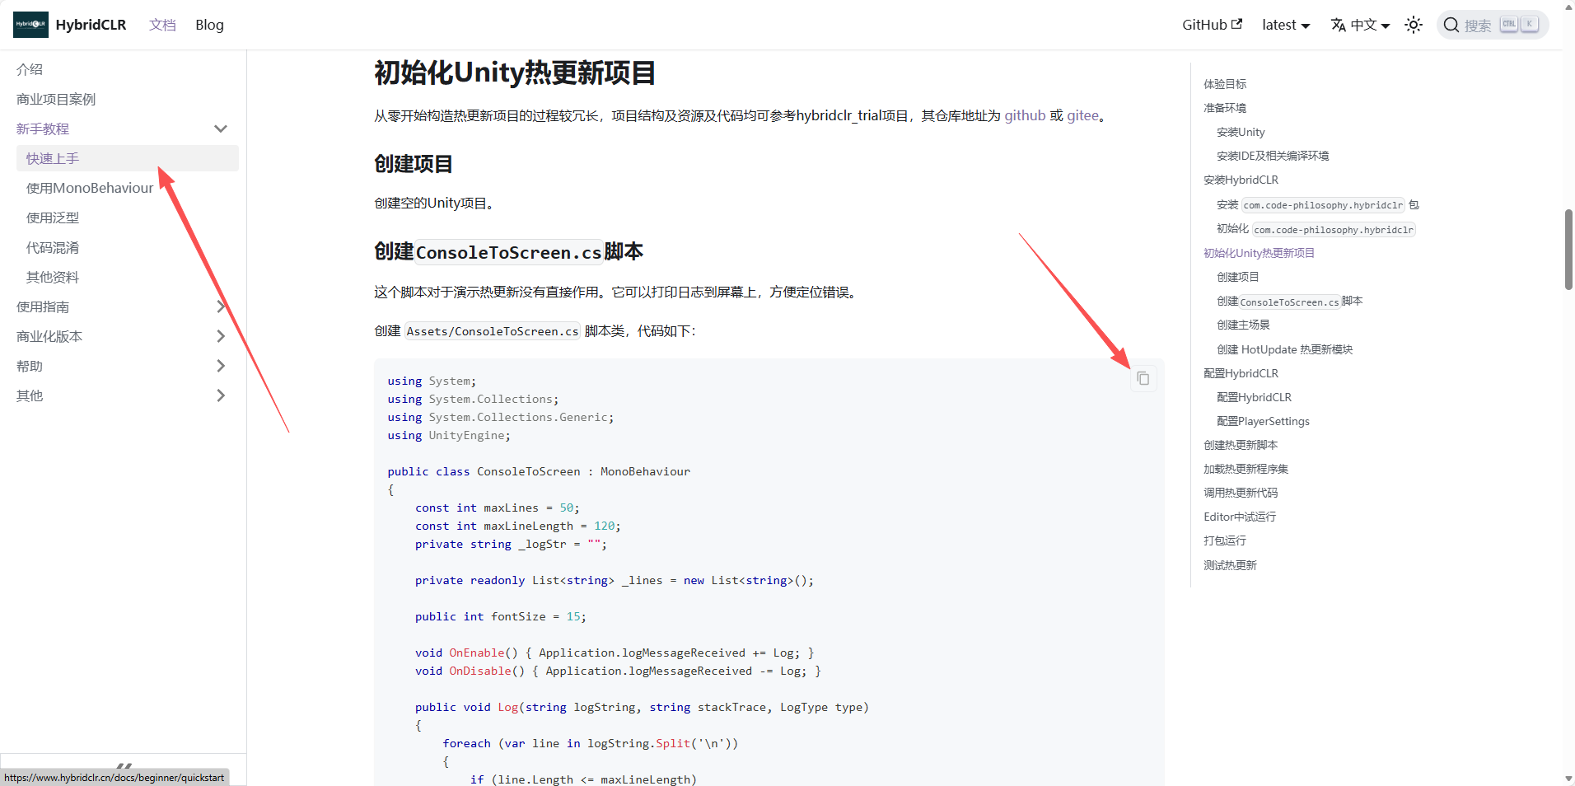This screenshot has height=786, width=1575.
Task: Jump to 安装 com.code-philosophy.hybridclr 包 section
Action: 1318,204
